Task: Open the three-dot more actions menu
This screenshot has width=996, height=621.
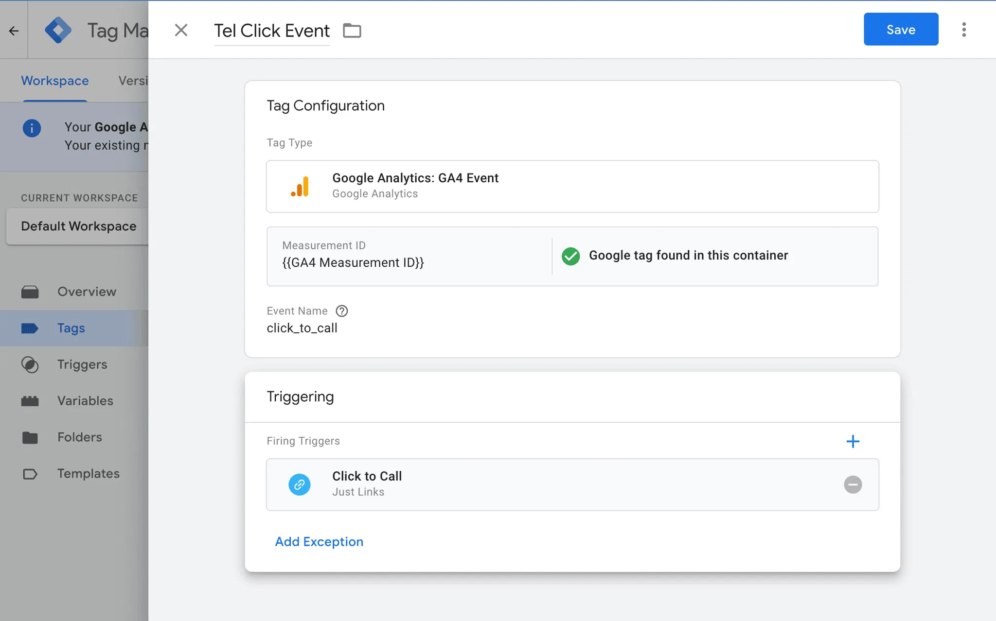Action: (963, 30)
